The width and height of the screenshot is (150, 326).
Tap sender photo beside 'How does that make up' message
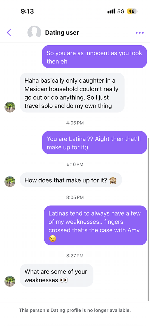pyautogui.click(x=10, y=181)
